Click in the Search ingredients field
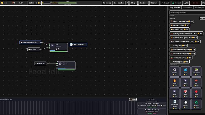 [187, 13]
